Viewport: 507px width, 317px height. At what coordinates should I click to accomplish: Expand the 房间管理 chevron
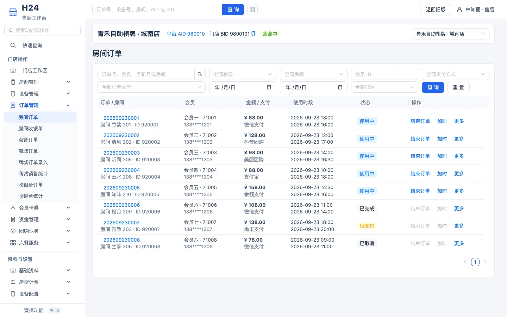pos(68,82)
